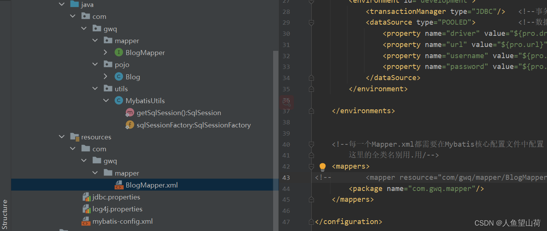Screen dimensions: 547x231
Task: Click the java source folder icon
Action: (x=75, y=4)
